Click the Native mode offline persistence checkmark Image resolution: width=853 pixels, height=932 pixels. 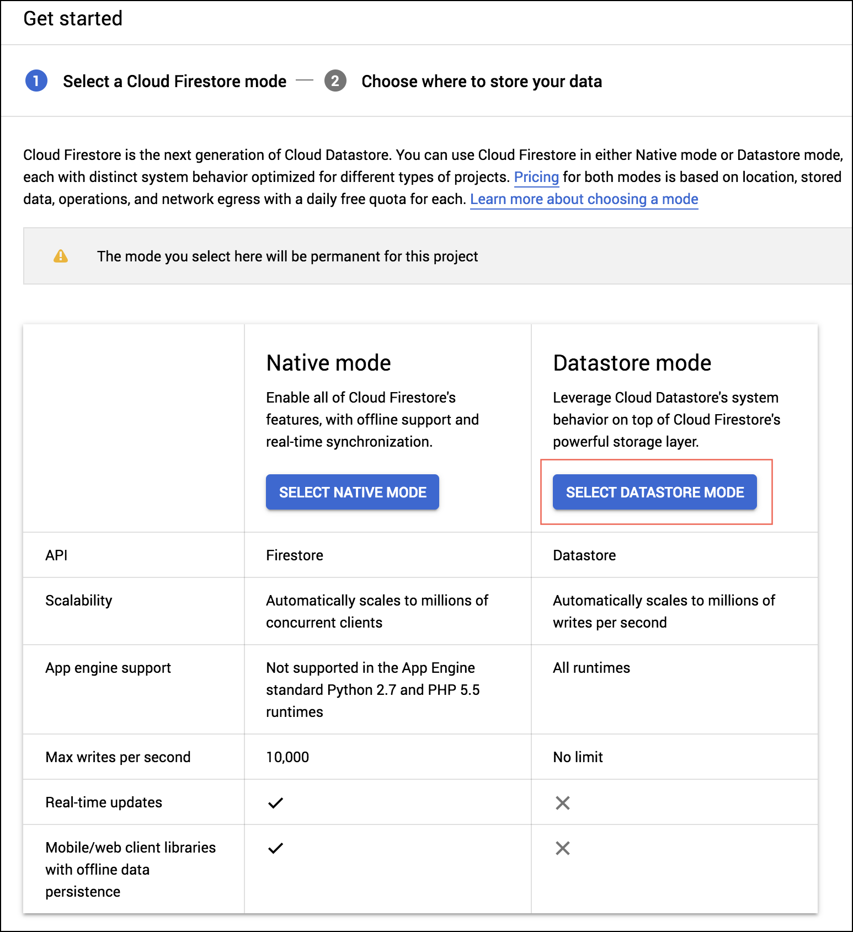(275, 848)
